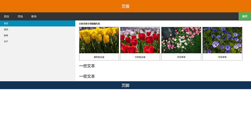Click the 黄色郁金香 caption
The image size is (251, 115).
coord(99,57)
